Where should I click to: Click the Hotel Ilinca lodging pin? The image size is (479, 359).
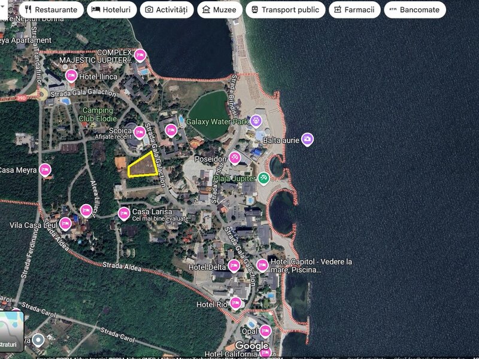pyautogui.click(x=71, y=76)
